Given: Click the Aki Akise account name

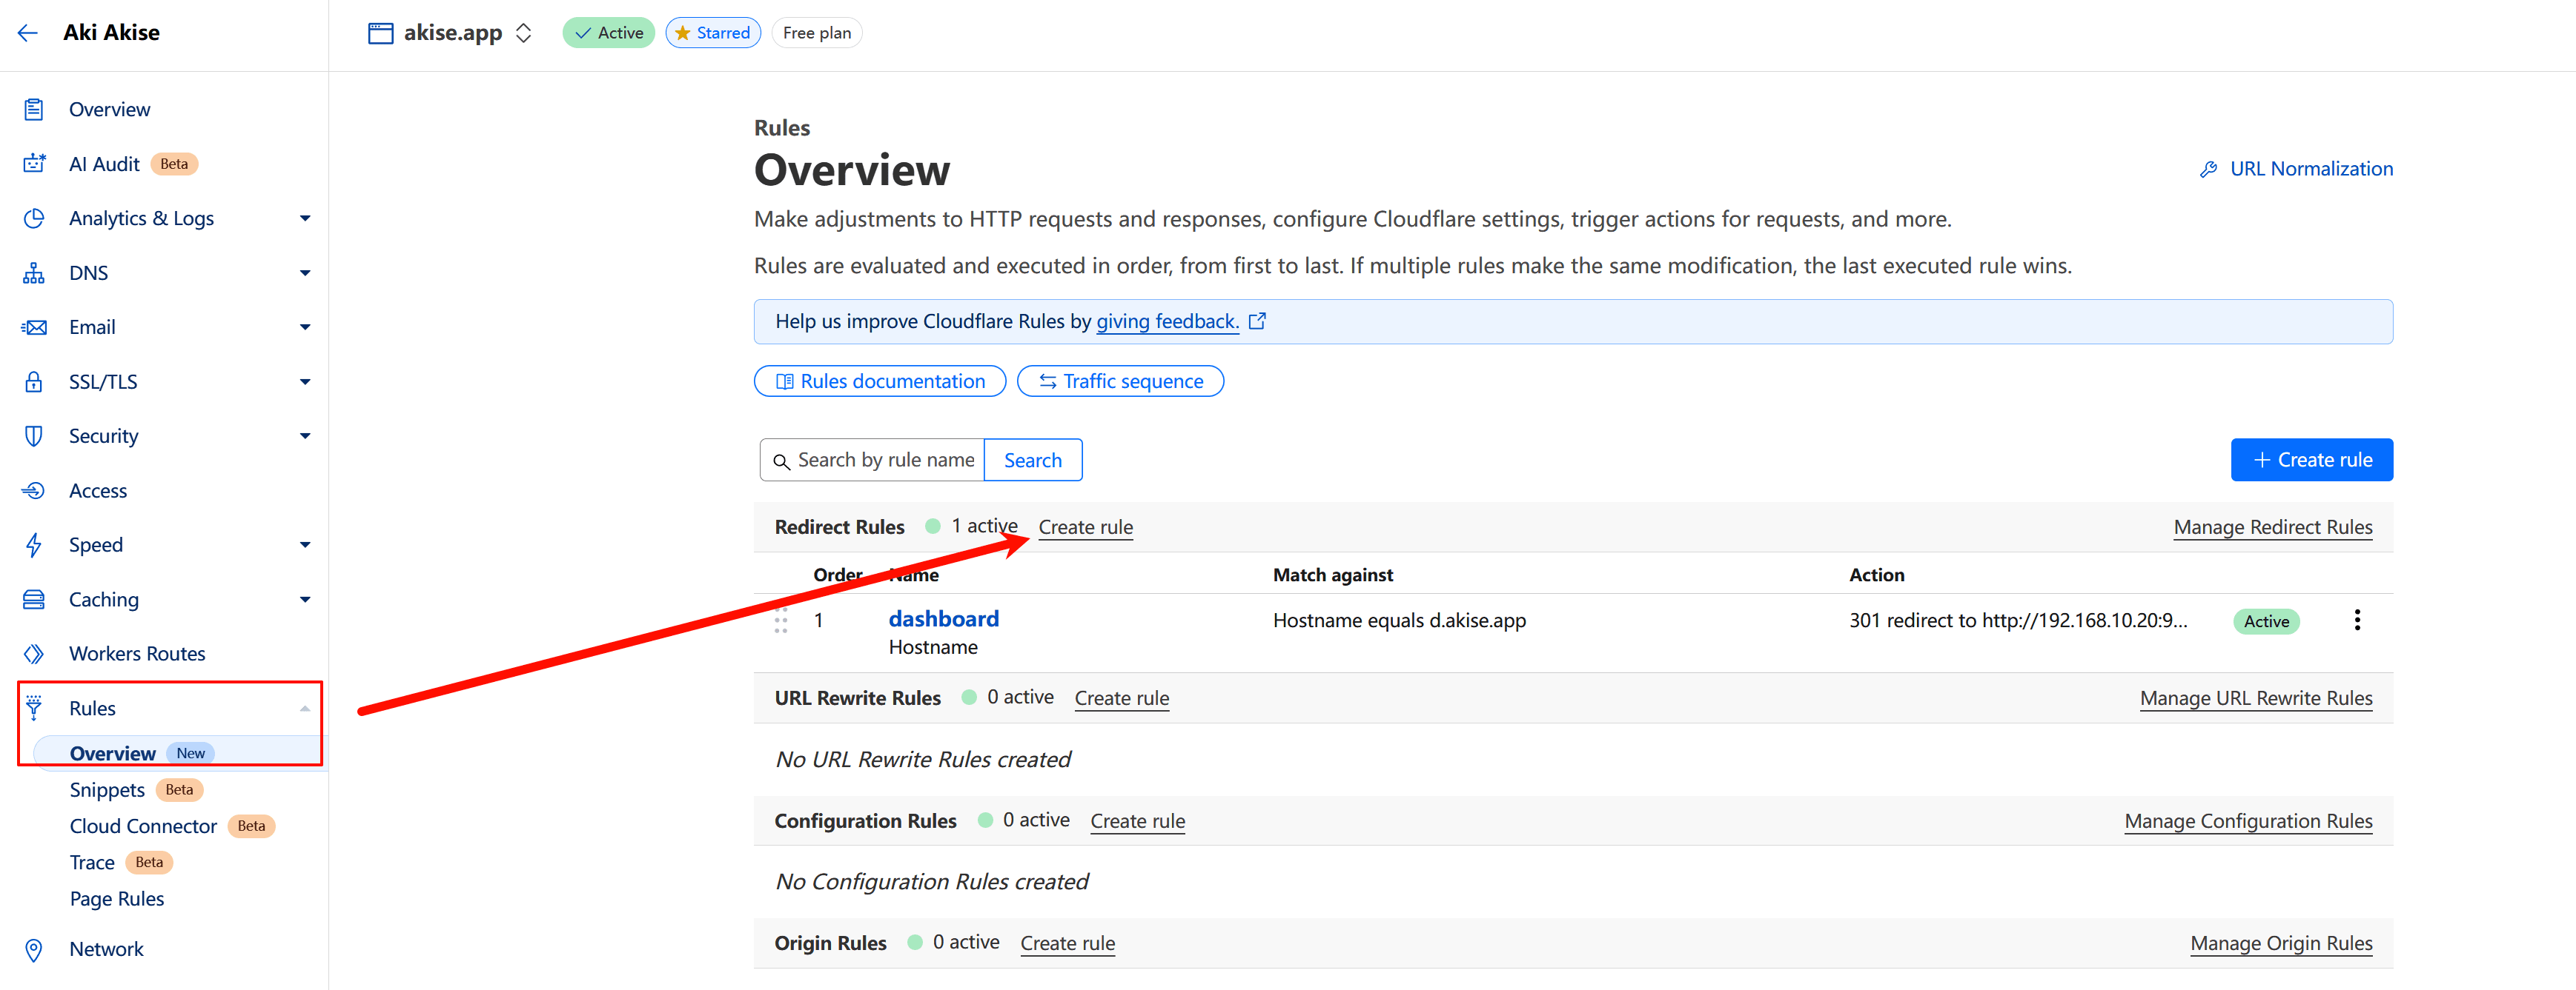Looking at the screenshot, I should pos(111,33).
